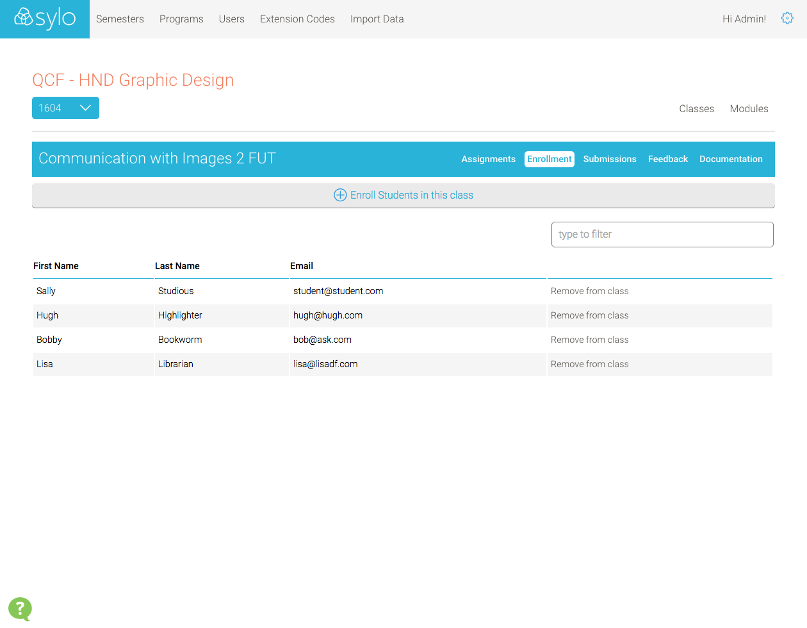This screenshot has width=807, height=628.
Task: Open the Import Data page
Action: [377, 19]
